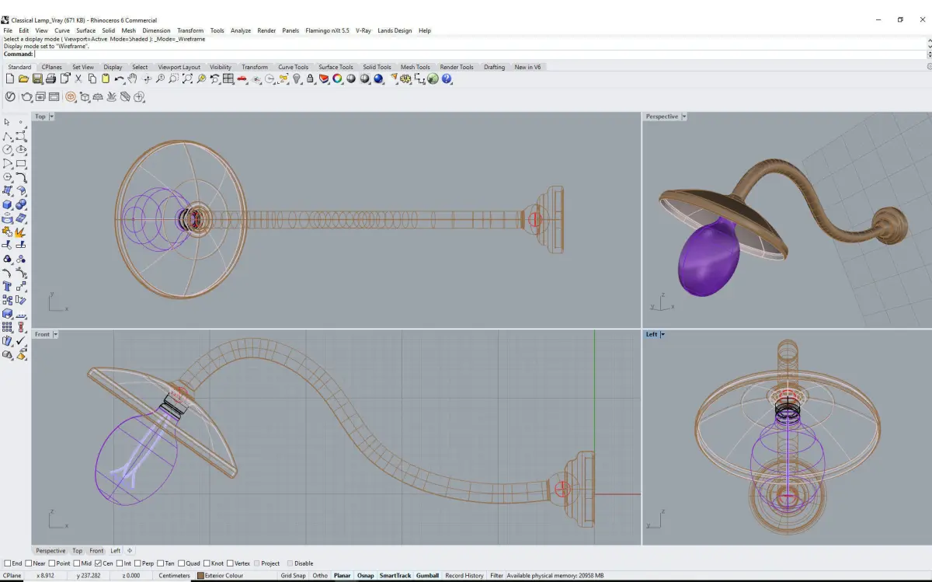
Task: Open the Perspective viewport title dropdown arrow
Action: pos(683,117)
